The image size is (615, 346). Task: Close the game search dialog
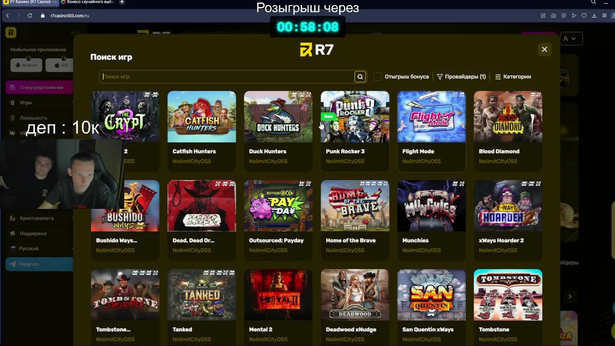544,49
